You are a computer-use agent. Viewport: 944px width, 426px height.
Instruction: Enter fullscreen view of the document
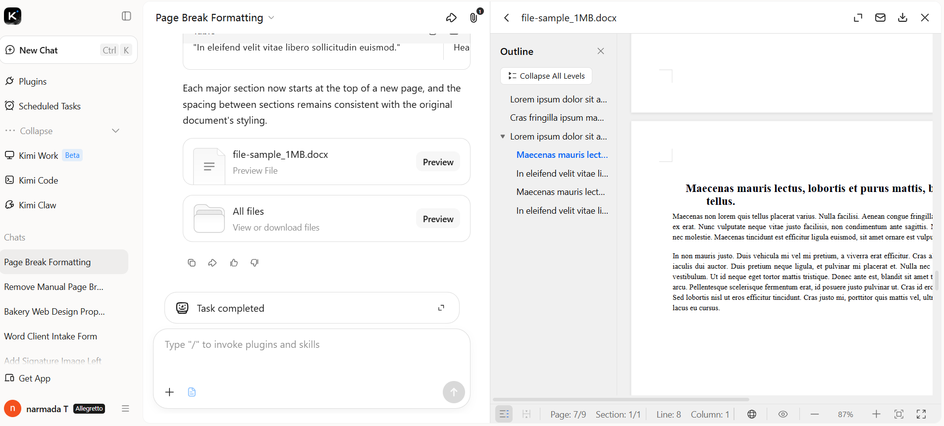click(921, 414)
